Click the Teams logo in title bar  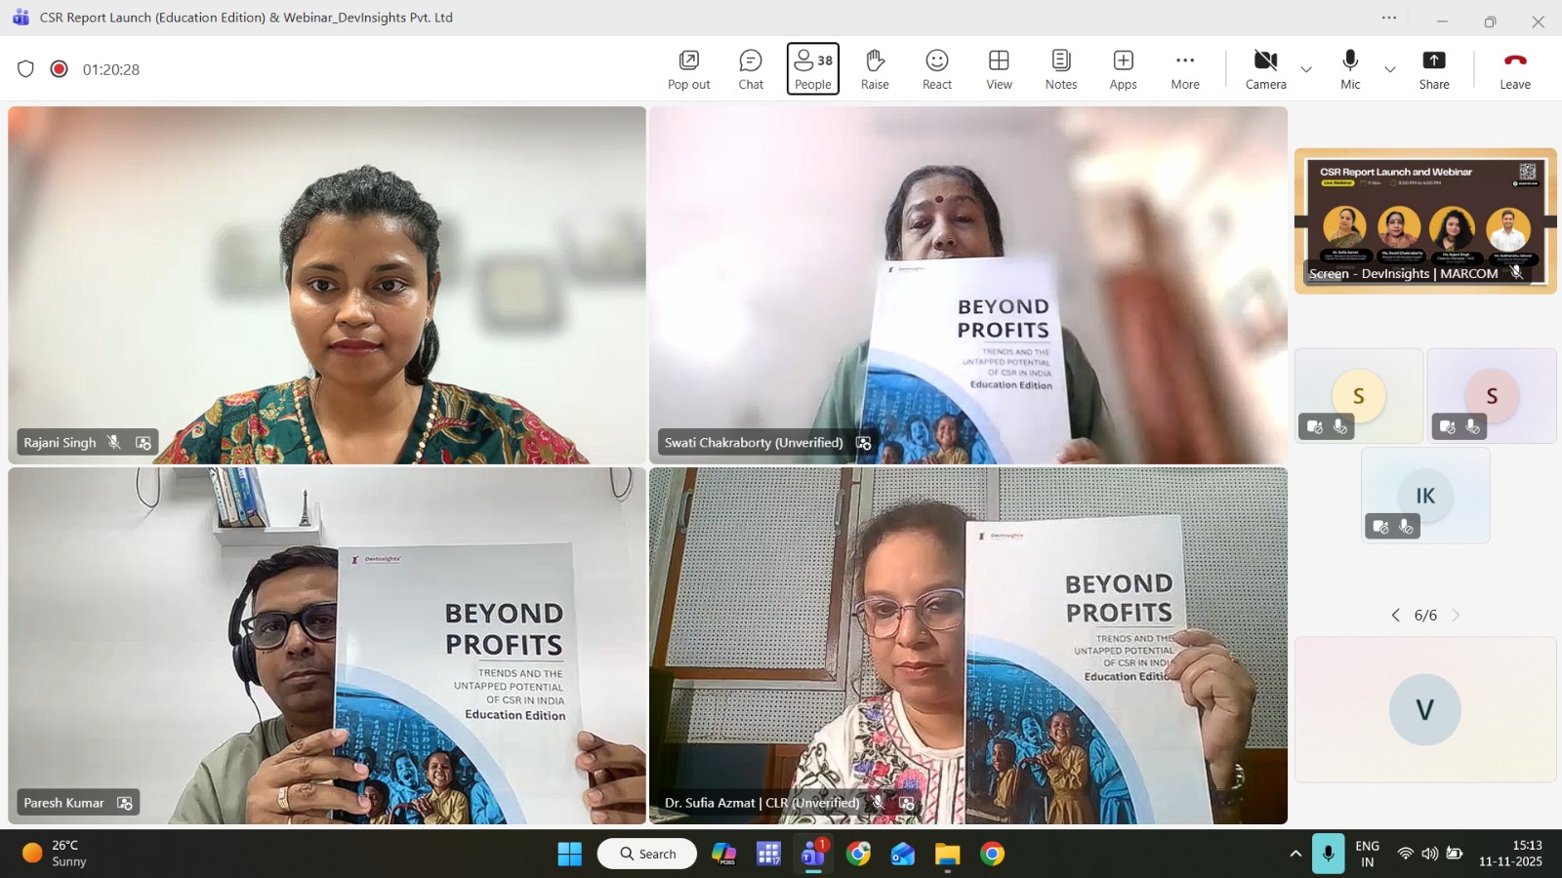tap(21, 18)
